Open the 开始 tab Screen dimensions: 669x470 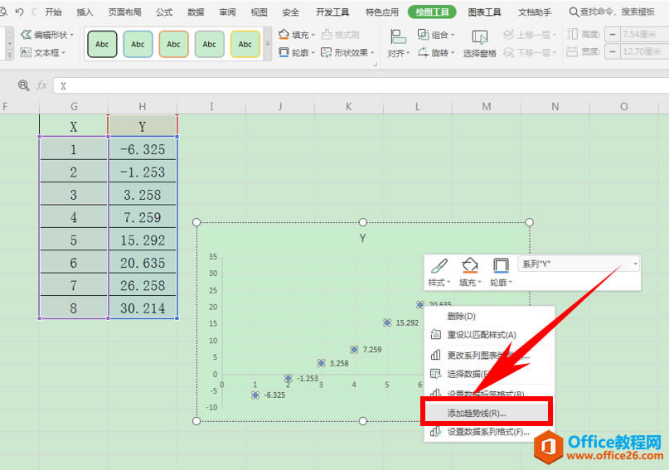53,12
